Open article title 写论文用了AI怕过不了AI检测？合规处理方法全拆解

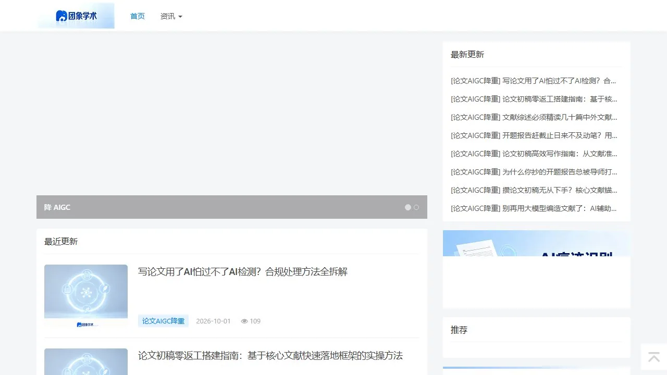click(x=243, y=272)
